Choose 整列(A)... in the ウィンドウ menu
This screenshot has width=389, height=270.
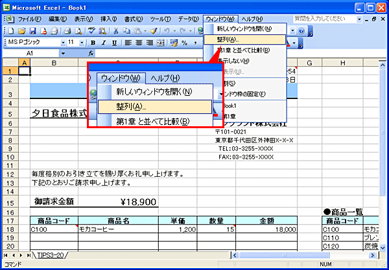coord(245,39)
